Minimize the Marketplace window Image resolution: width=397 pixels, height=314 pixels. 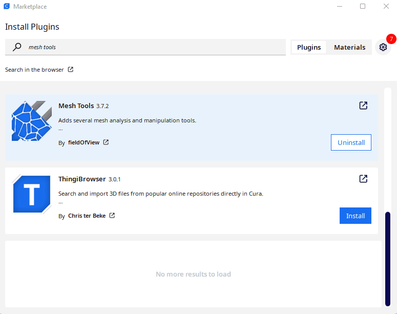[x=340, y=6]
